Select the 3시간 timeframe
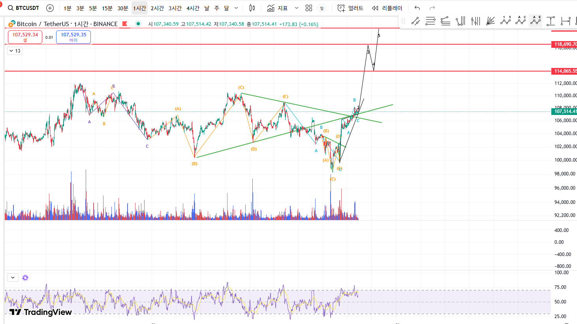This screenshot has height=324, width=577. pyautogui.click(x=175, y=8)
